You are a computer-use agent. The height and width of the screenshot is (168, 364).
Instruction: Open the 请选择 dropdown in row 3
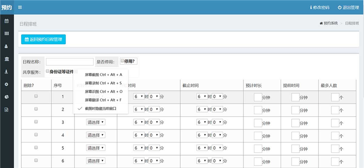click(96, 122)
